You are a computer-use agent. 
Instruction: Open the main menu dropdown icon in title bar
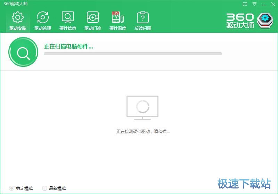(x=254, y=4)
